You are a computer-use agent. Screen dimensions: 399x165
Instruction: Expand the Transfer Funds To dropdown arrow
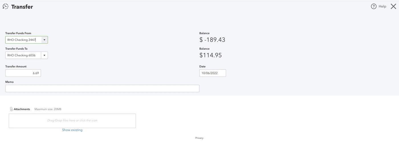(x=44, y=55)
